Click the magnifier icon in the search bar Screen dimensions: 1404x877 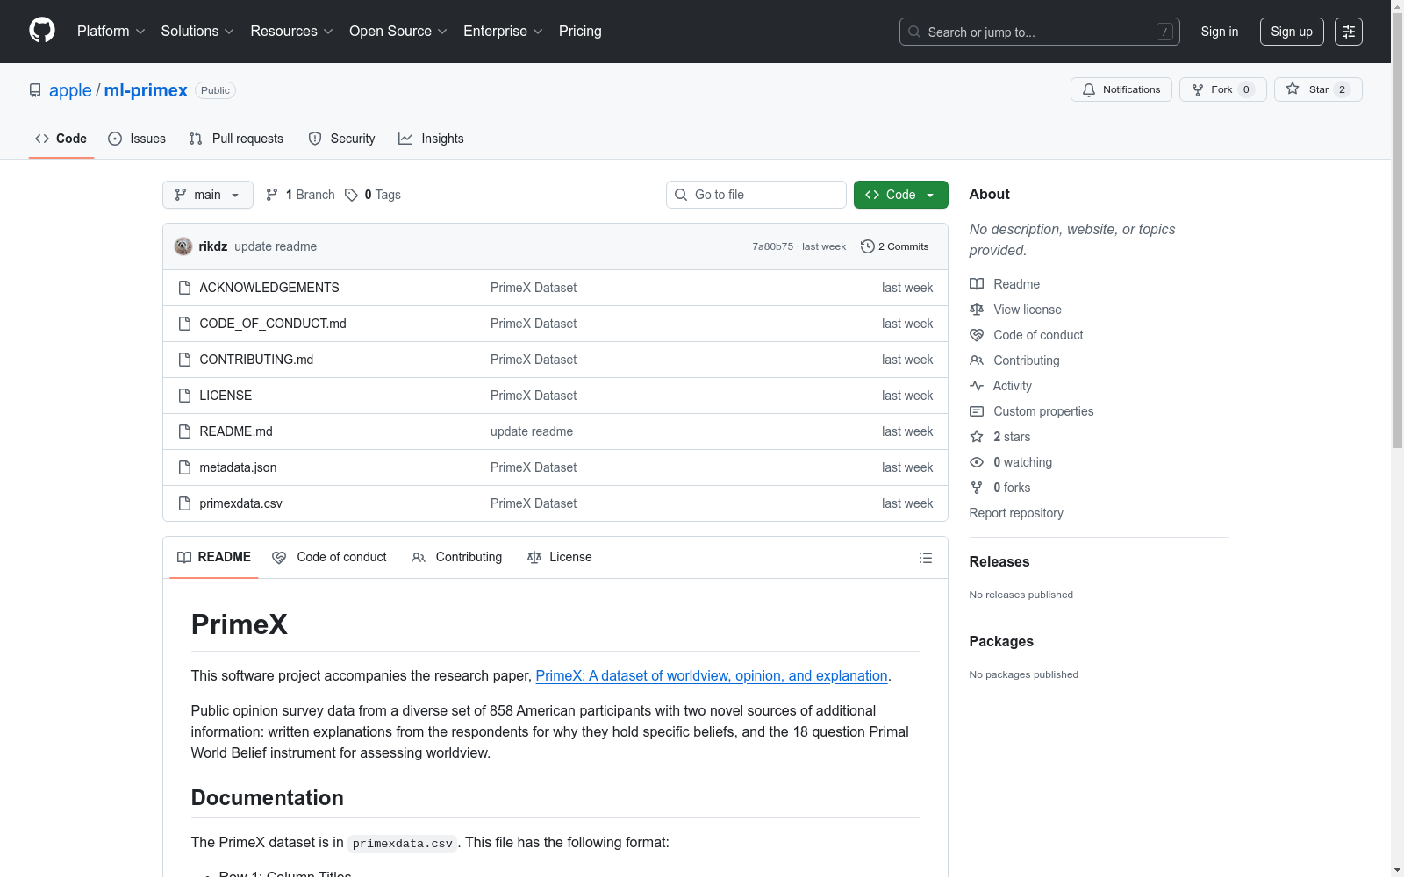pos(914,32)
